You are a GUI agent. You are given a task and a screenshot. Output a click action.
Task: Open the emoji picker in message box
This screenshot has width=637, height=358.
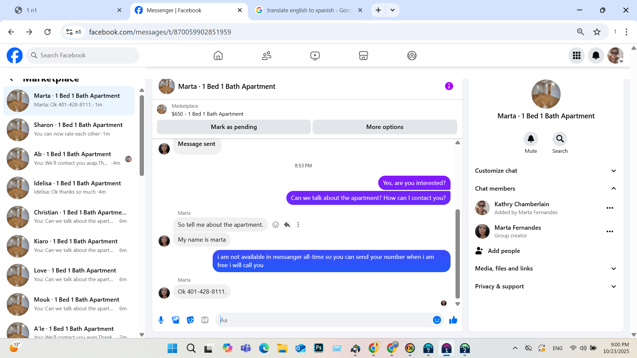(x=437, y=320)
